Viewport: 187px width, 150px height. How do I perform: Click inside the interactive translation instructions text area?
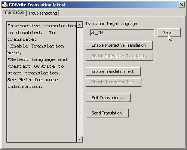(42, 82)
